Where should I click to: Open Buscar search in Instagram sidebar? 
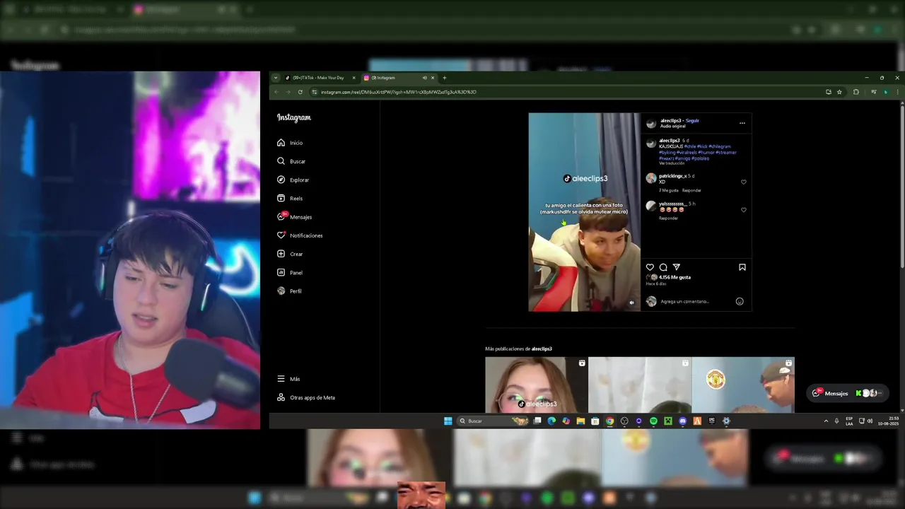(291, 161)
